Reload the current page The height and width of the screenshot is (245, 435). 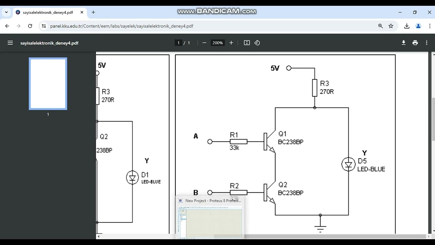(30, 26)
